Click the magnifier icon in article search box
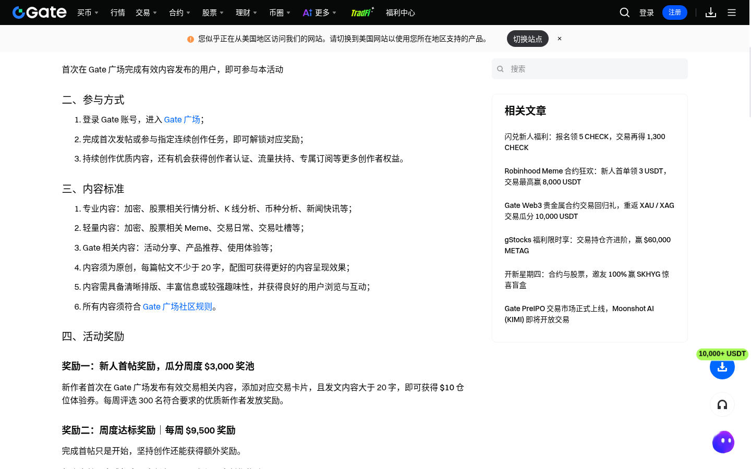This screenshot has width=751, height=469. point(500,69)
